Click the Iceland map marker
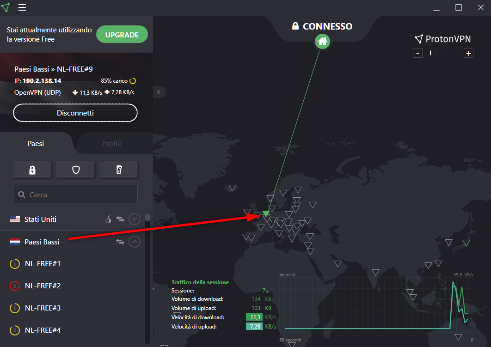This screenshot has width=491, height=347. pyautogui.click(x=232, y=188)
